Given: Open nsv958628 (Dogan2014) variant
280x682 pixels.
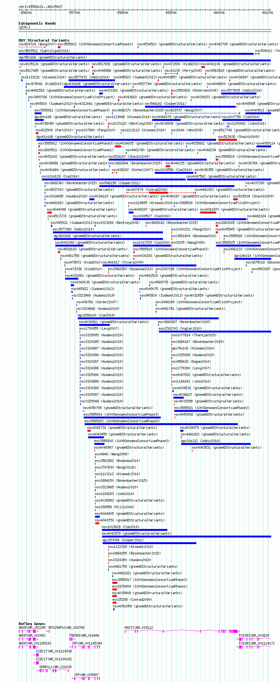Looking at the screenshot, I should pyautogui.click(x=191, y=361).
